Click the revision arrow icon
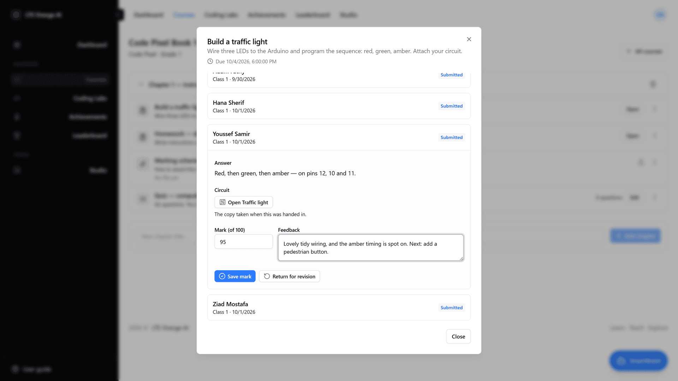This screenshot has height=381, width=678. tap(267, 276)
